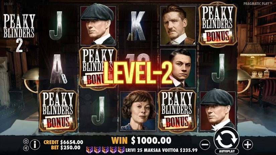
Task: Click the Credit $6654.00 balance display
Action: click(x=63, y=142)
